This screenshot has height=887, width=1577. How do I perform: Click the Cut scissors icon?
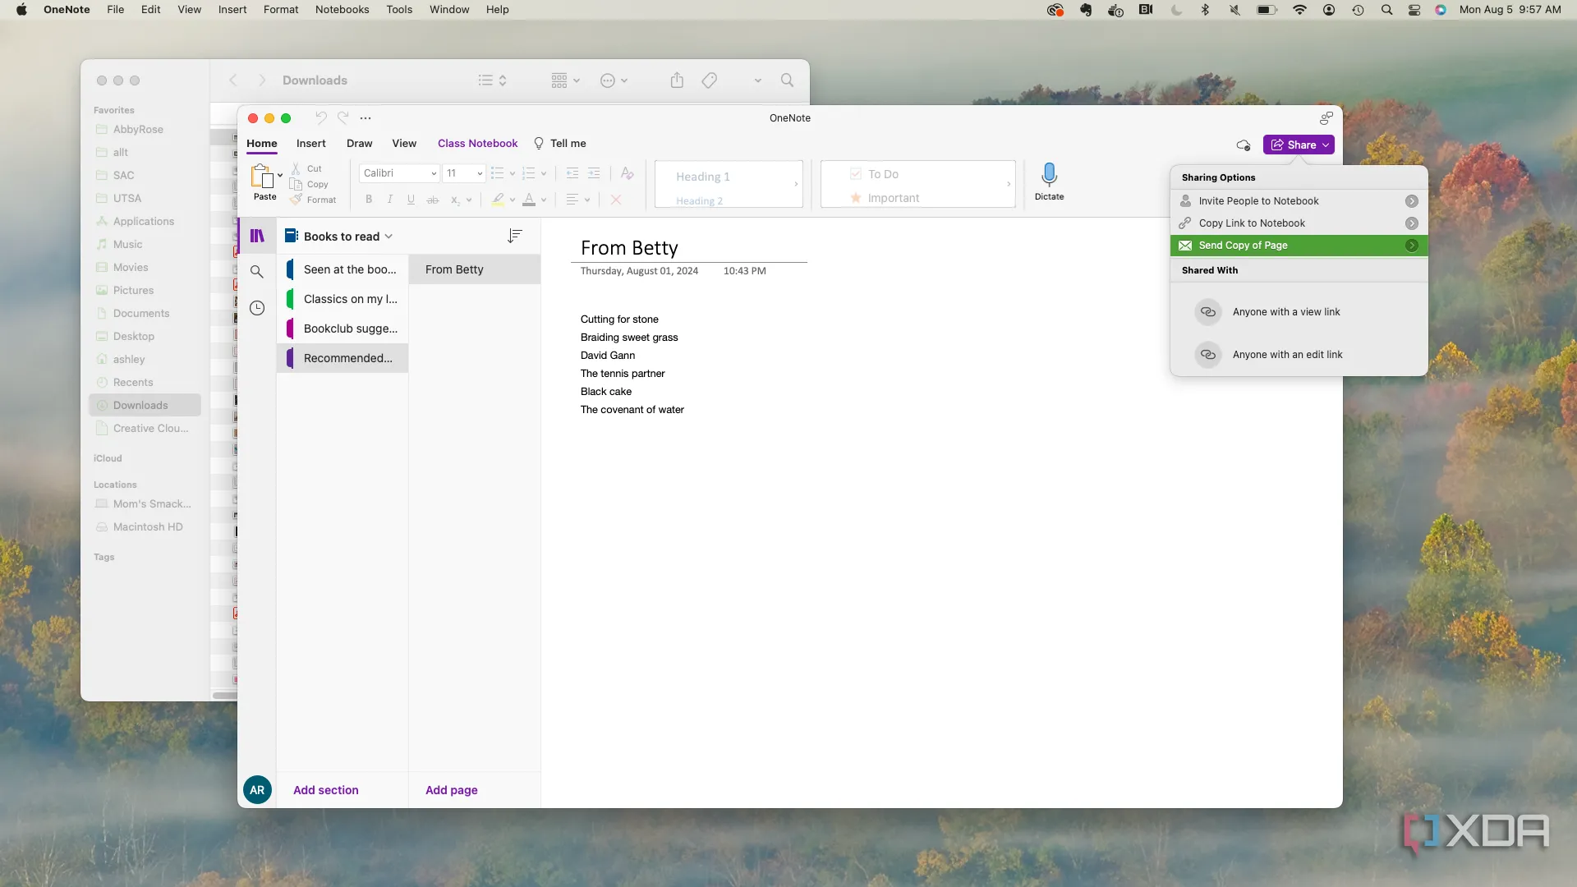pyautogui.click(x=296, y=168)
